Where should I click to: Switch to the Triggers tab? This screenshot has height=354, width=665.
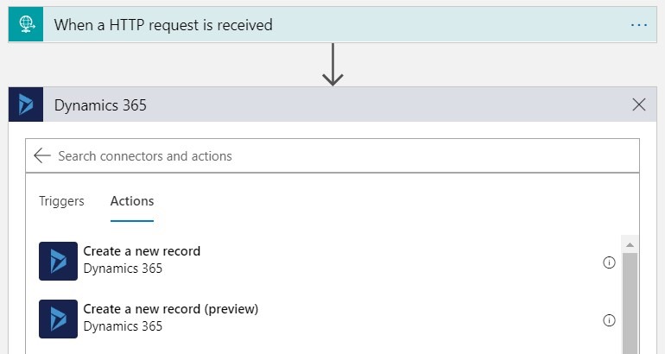click(61, 201)
